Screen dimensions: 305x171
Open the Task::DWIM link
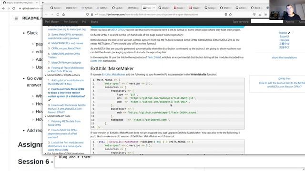pyautogui.click(x=154, y=57)
